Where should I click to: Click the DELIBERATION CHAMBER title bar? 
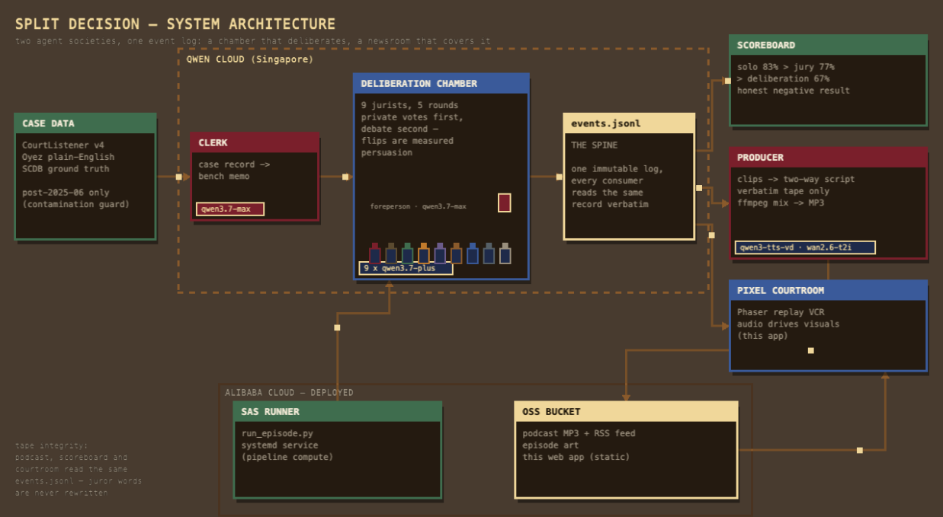tap(441, 84)
